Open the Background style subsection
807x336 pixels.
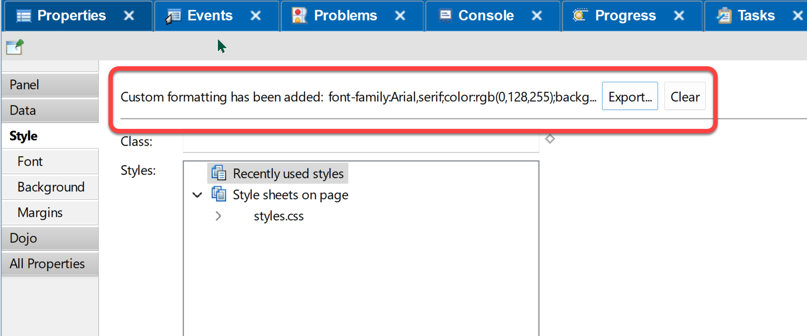point(50,187)
